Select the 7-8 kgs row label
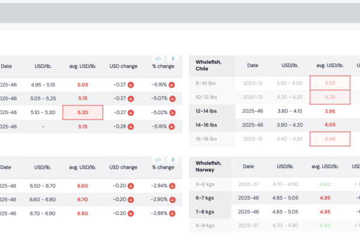Image resolution: width=360 pixels, height=240 pixels. coord(205,212)
